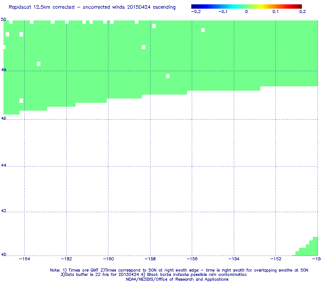Image resolution: width=321 pixels, height=282 pixels.
Task: Click the -154 longitude label
Action: [234, 259]
